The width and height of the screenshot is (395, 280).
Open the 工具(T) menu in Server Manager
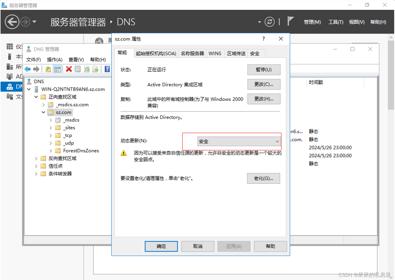(336, 22)
